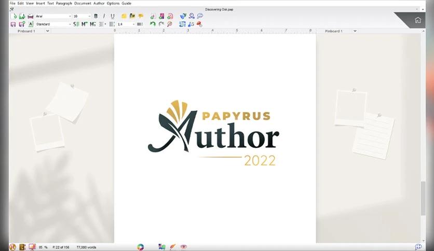Click the blue navigator panel icon
434x251 pixels.
pyautogui.click(x=182, y=24)
